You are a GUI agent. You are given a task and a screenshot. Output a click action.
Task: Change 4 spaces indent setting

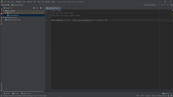[148, 96]
